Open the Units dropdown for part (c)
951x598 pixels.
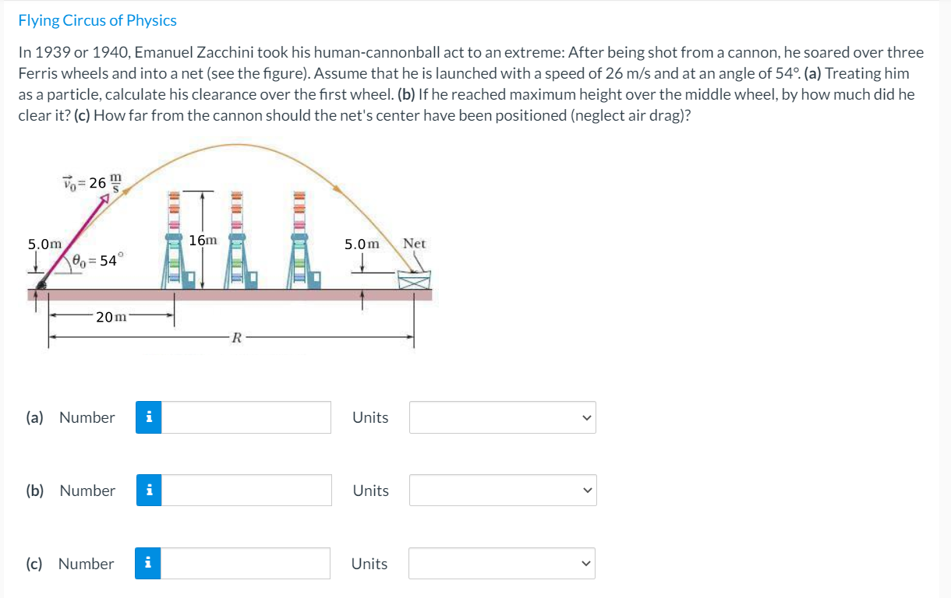coord(502,563)
